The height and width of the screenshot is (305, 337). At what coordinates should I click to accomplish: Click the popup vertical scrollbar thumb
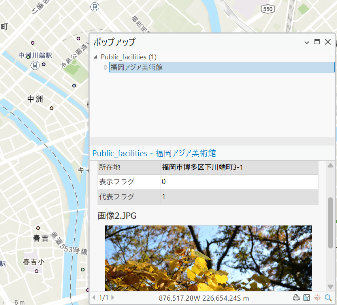pos(330,223)
